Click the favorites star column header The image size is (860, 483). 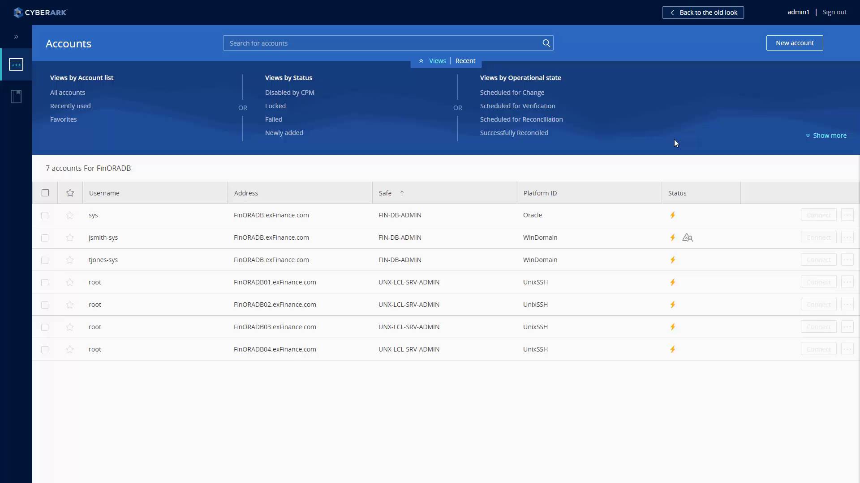[x=70, y=193]
